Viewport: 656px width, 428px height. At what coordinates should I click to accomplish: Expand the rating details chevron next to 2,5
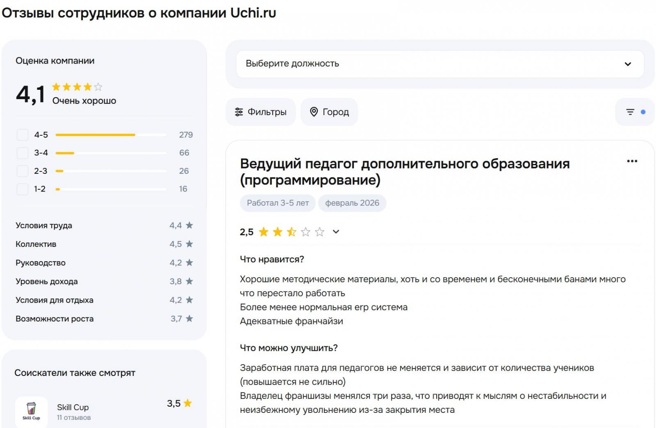point(336,232)
